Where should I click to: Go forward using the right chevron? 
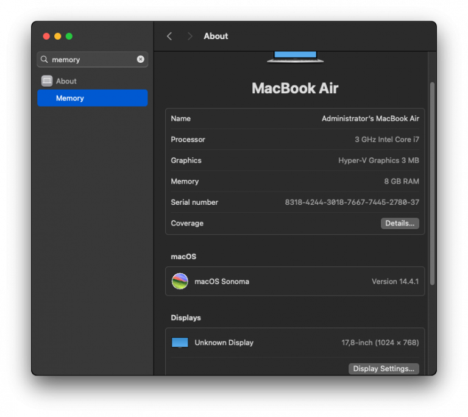click(190, 36)
